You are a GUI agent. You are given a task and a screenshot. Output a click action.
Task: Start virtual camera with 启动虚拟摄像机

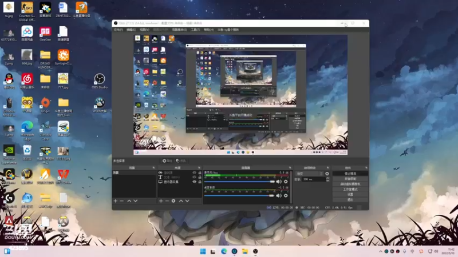point(350,184)
